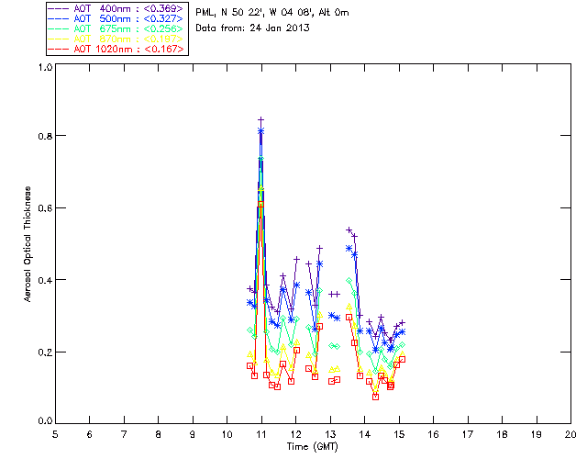Click the Aerosol Optical Thickness axis label

click(27, 244)
